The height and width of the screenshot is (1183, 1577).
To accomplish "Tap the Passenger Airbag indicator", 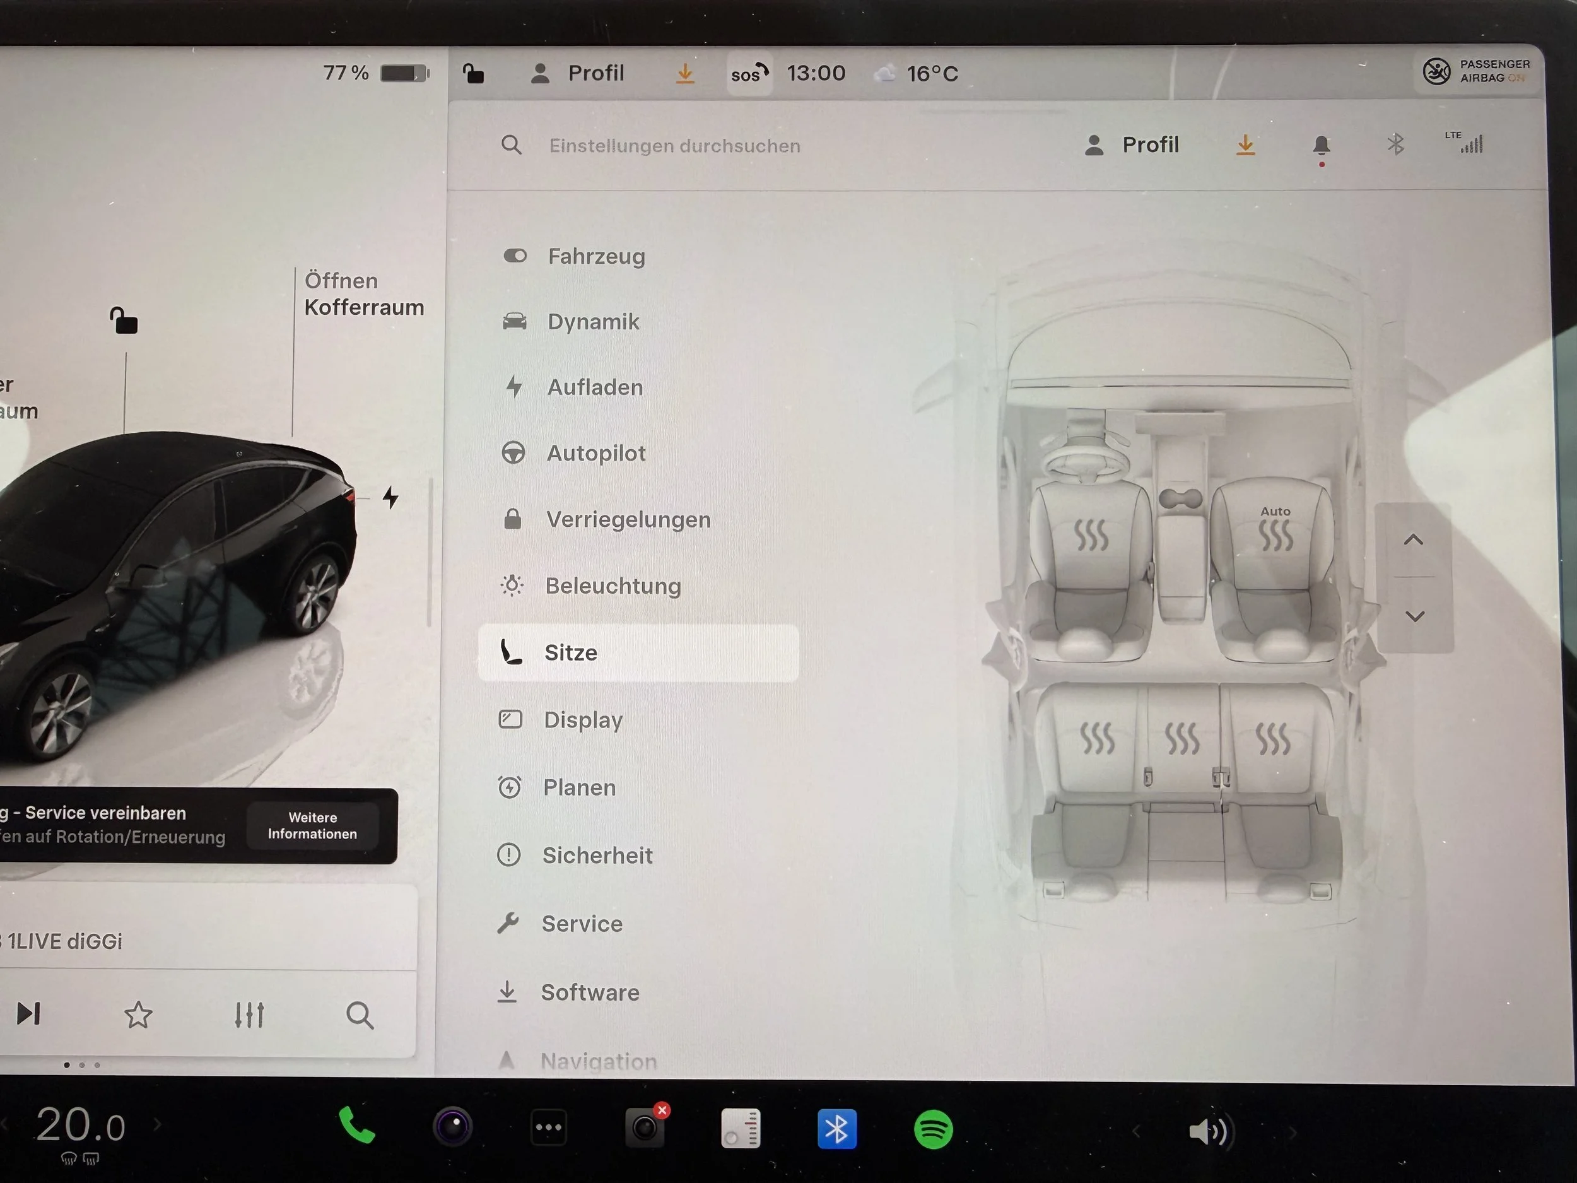I will tap(1477, 71).
